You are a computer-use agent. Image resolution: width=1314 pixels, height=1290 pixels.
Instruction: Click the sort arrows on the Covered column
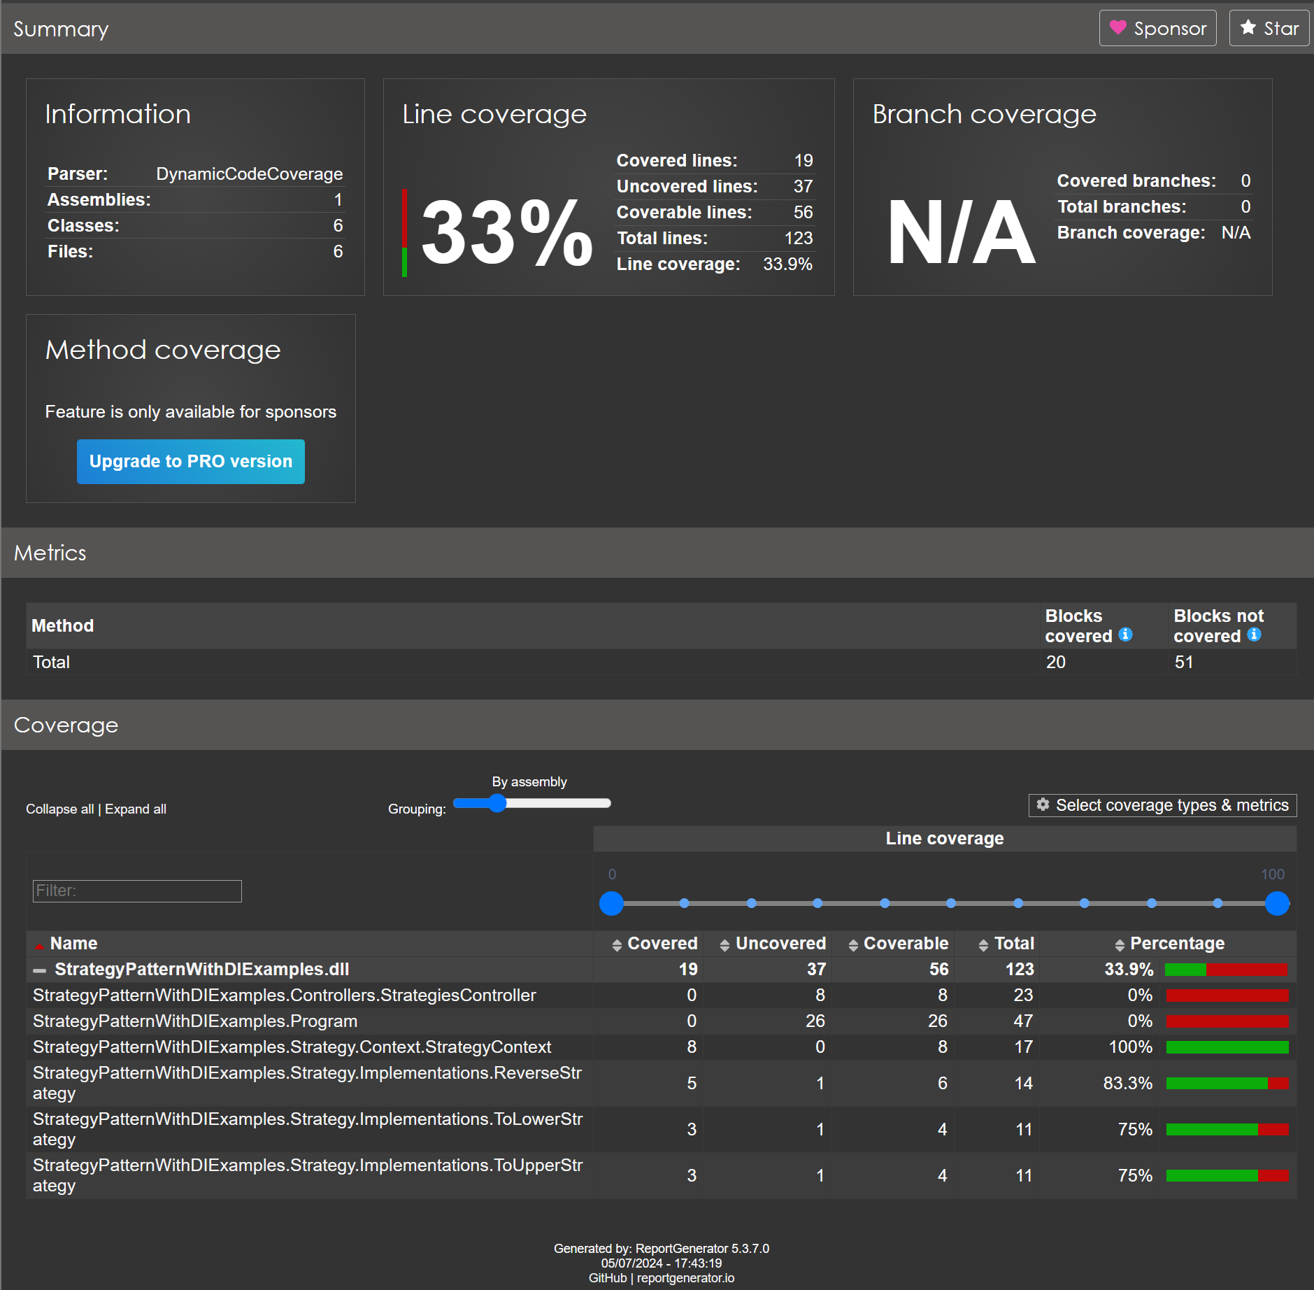point(617,944)
